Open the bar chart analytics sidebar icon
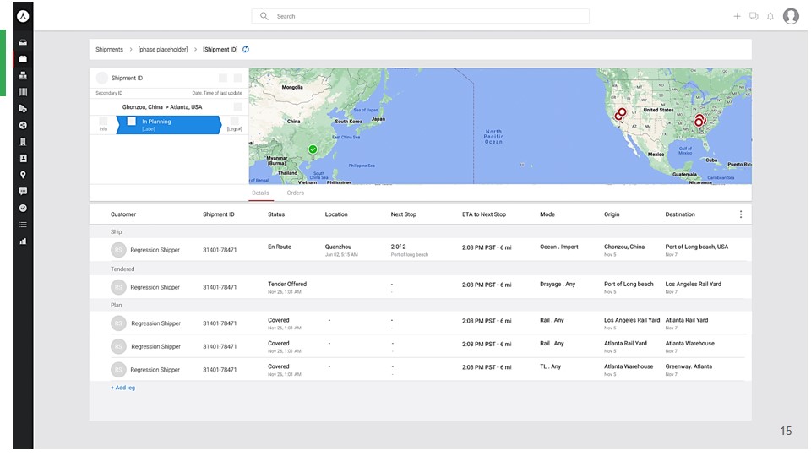This screenshot has width=811, height=456. click(x=23, y=241)
